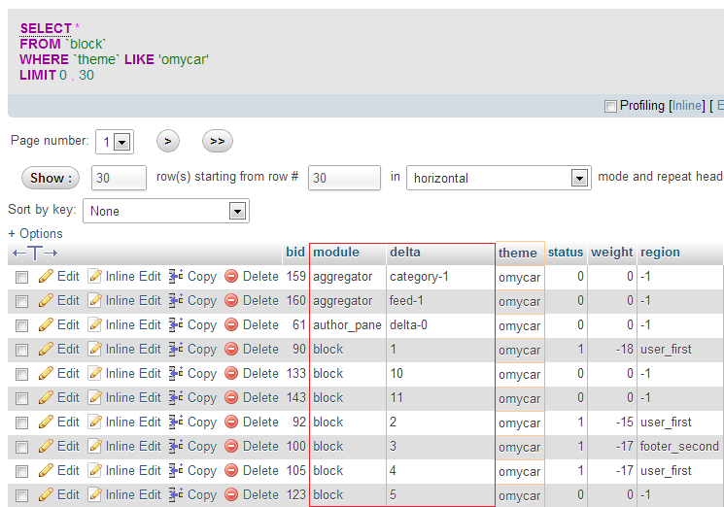Expand the + Options link

(35, 234)
